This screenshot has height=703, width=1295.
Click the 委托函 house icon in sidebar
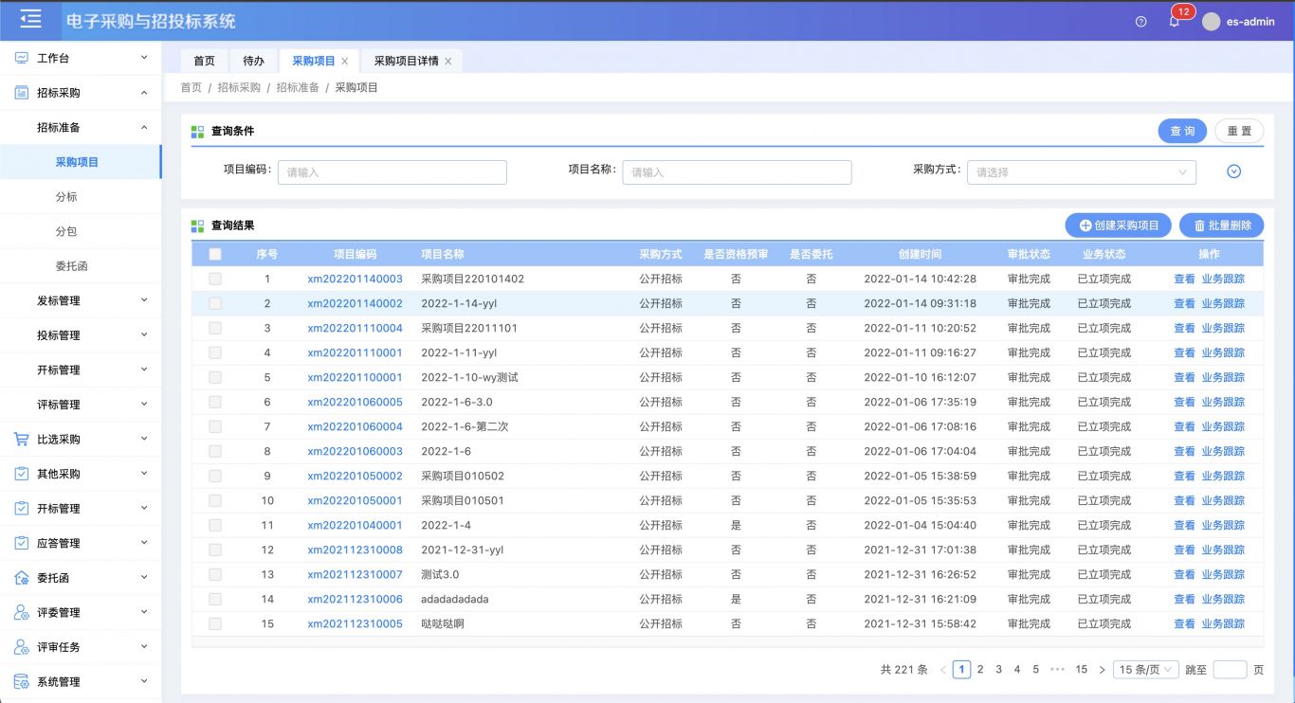coord(21,578)
